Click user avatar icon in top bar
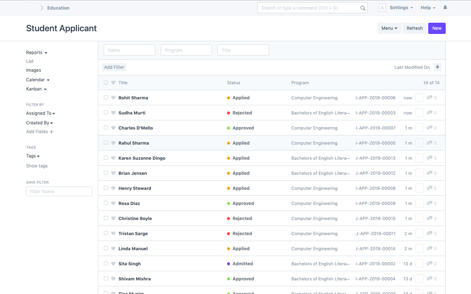Screen dimensions: 471x294 tap(382, 8)
